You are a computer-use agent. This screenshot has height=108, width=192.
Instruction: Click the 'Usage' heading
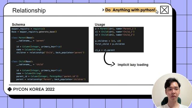[x=100, y=25]
